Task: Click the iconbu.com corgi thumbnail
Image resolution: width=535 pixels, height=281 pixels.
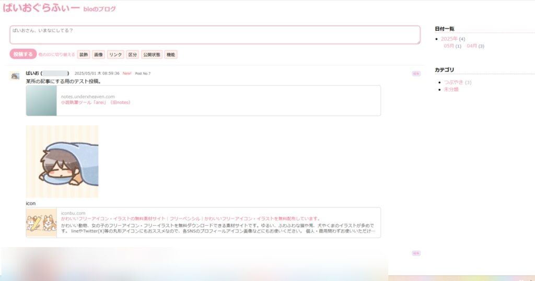Action: pyautogui.click(x=41, y=223)
